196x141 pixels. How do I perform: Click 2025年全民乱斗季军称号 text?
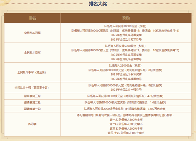[x=126, y=79]
